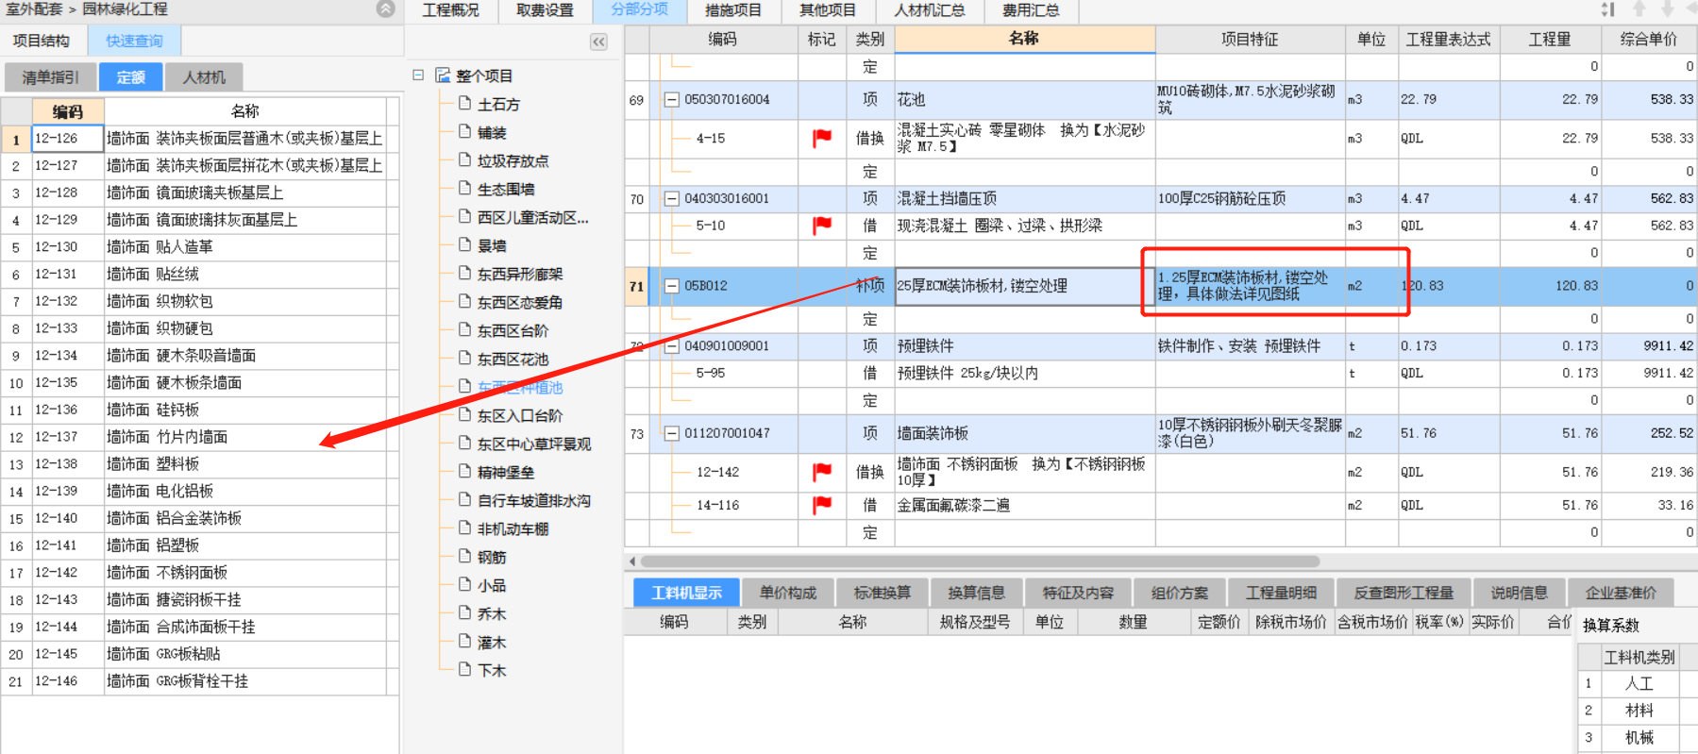This screenshot has height=754, width=1698.
Task: Click document icon beside 东西区台阶
Action: pyautogui.click(x=464, y=329)
